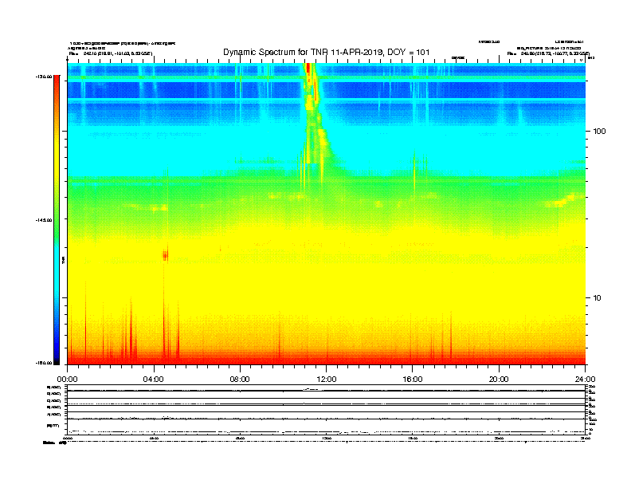Click the 16:00 time axis label

[x=413, y=380]
